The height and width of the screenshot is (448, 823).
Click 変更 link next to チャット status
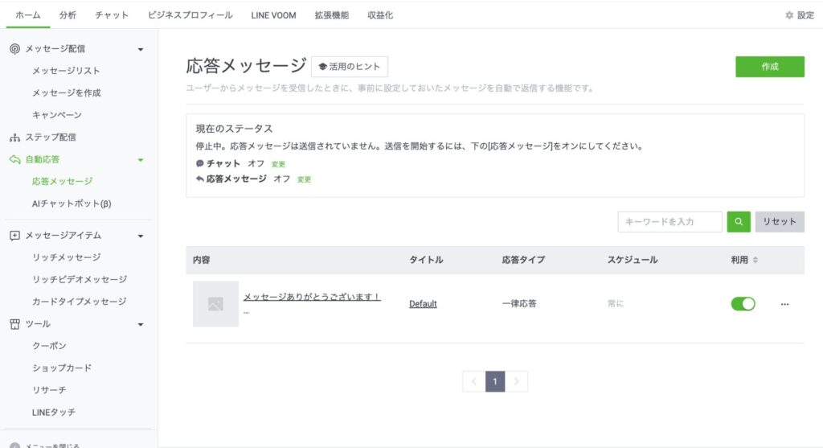278,164
